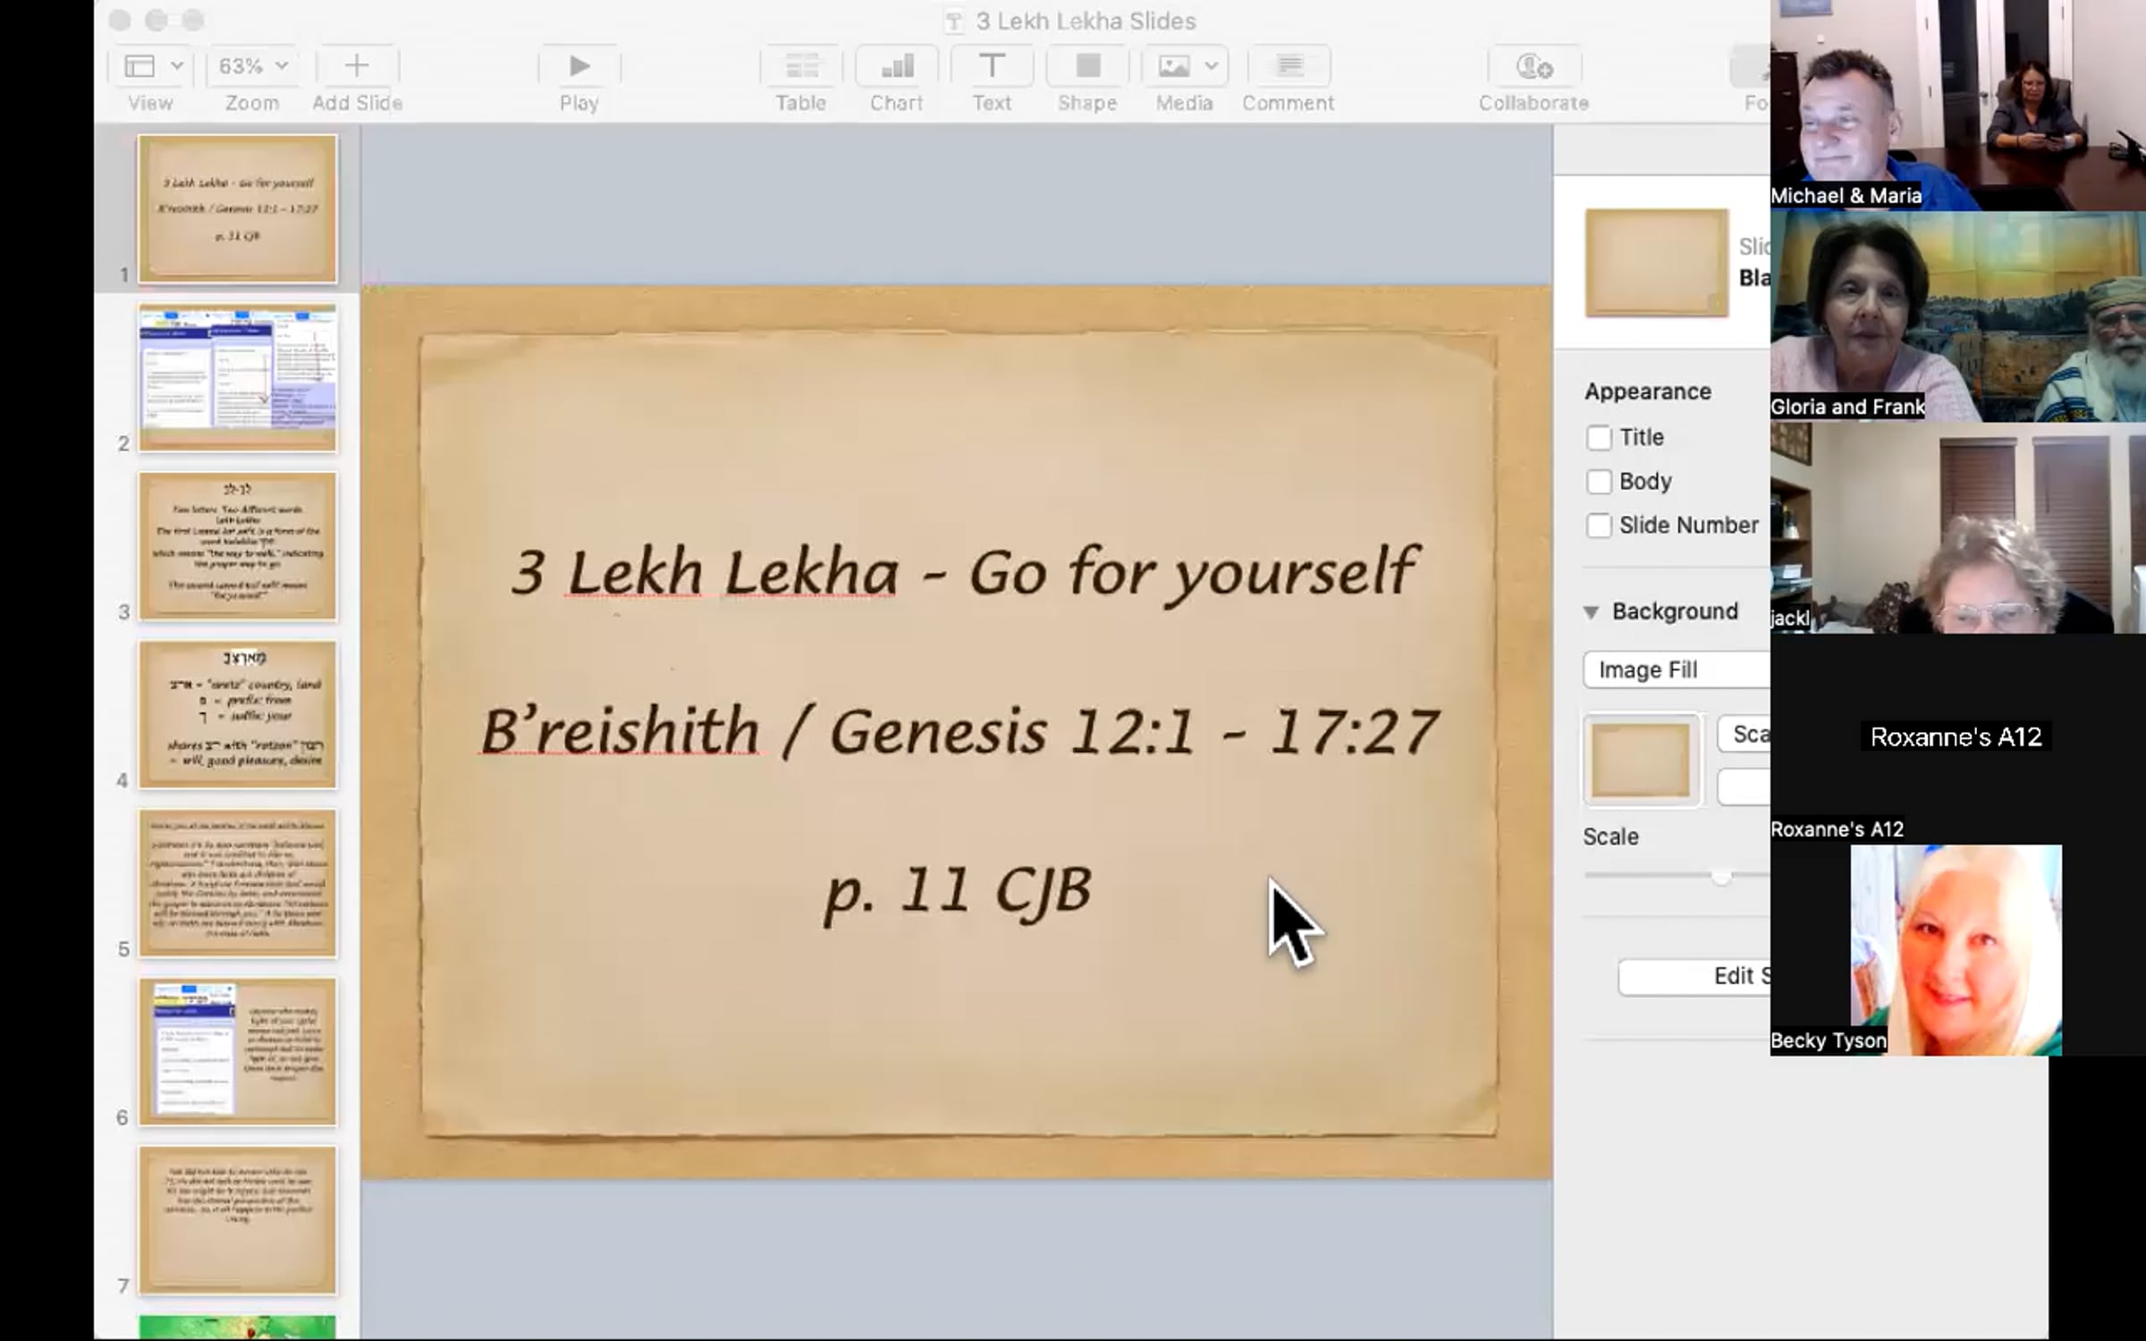
Task: Open the Media toolbar menu
Action: (x=1185, y=66)
